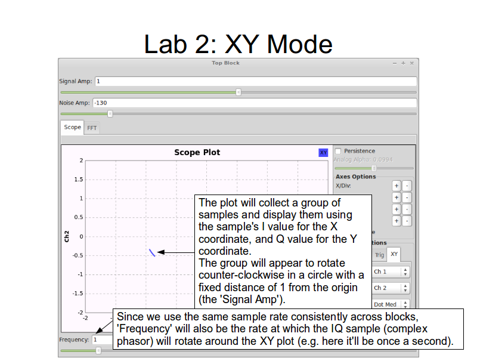Open the Ch 2 channel dropdown
The image size is (477, 358).
(390, 288)
